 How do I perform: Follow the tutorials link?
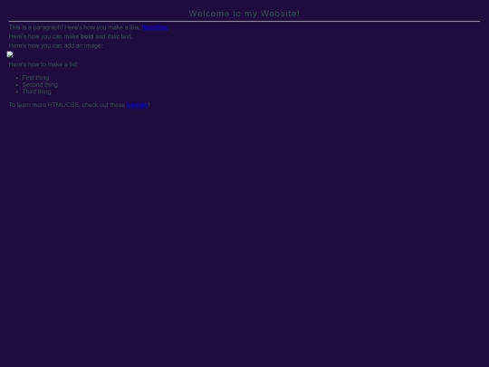[x=138, y=105]
